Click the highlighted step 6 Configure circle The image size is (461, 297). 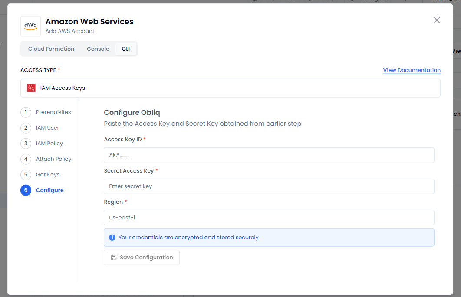tap(26, 190)
